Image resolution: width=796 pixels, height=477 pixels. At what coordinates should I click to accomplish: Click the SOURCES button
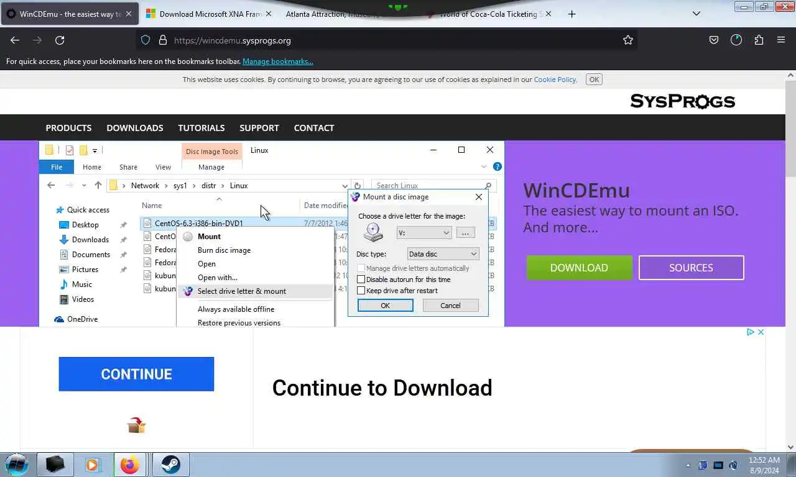[x=691, y=268]
